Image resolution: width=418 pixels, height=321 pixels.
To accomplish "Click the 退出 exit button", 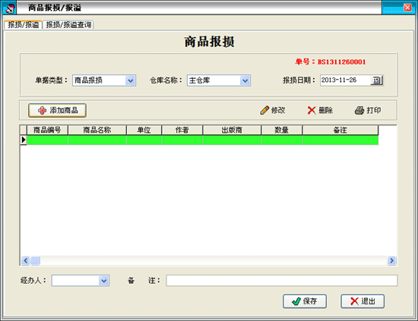I will (x=363, y=301).
